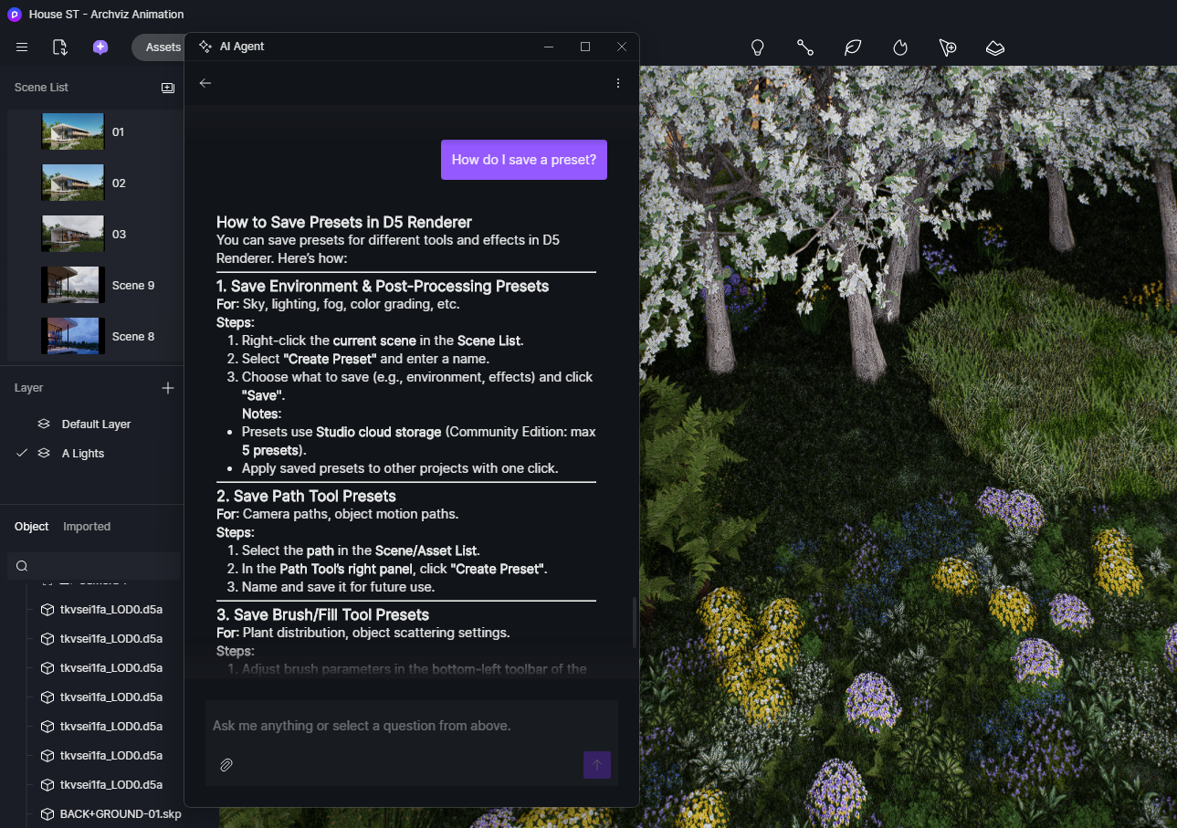Viewport: 1177px width, 828px height.
Task: Add a new scene in Scene List
Action: point(168,88)
